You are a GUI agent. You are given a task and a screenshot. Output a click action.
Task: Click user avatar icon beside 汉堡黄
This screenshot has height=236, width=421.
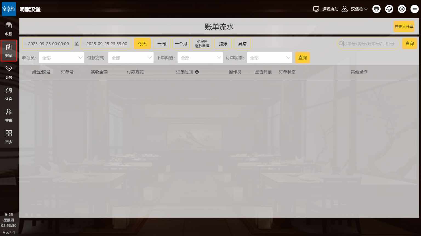point(345,9)
